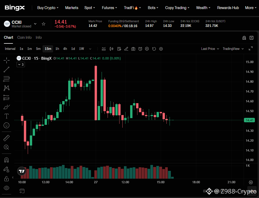Open chart settings gear at time axis
This screenshot has width=259, height=198.
[x=251, y=182]
